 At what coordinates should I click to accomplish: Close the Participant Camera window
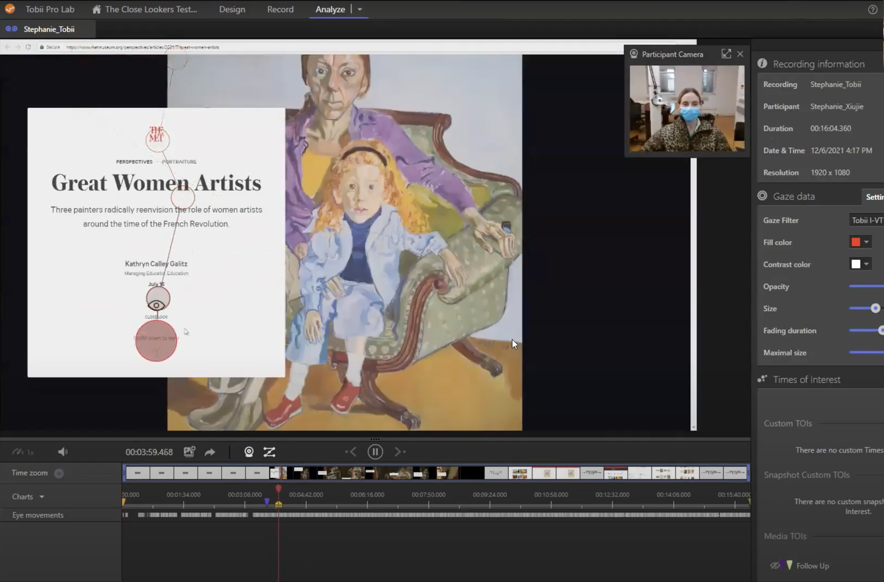(740, 54)
